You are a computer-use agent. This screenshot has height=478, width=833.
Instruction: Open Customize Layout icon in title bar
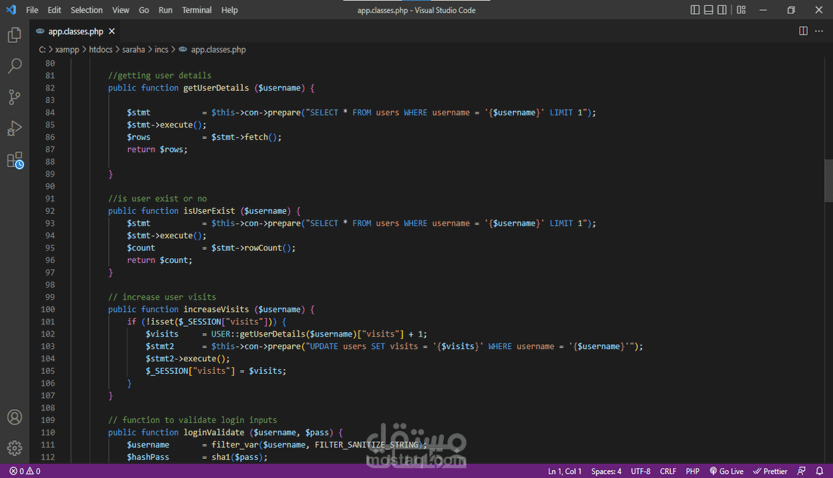coord(741,10)
